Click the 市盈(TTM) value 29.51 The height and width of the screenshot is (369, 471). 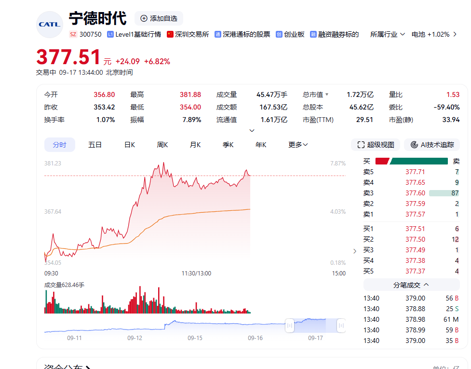coord(364,120)
